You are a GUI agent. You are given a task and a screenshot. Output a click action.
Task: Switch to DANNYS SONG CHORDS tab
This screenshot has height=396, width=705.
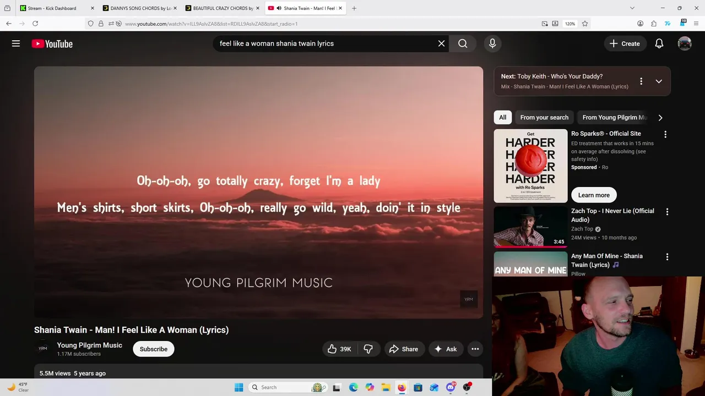(139, 8)
